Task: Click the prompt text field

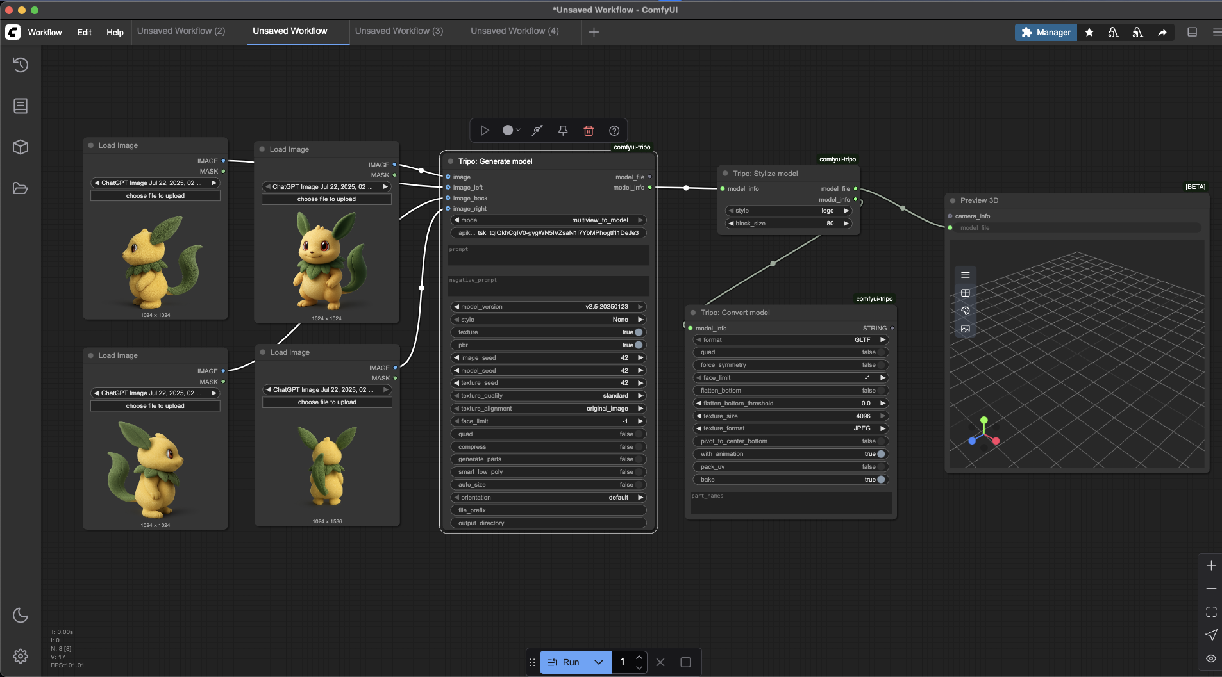Action: tap(548, 255)
